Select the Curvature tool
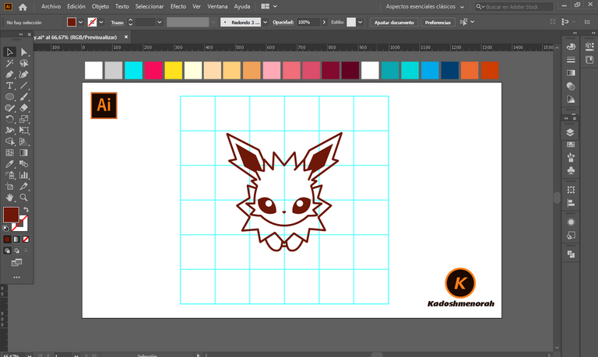Viewport: 598px width, 357px height. pyautogui.click(x=23, y=75)
